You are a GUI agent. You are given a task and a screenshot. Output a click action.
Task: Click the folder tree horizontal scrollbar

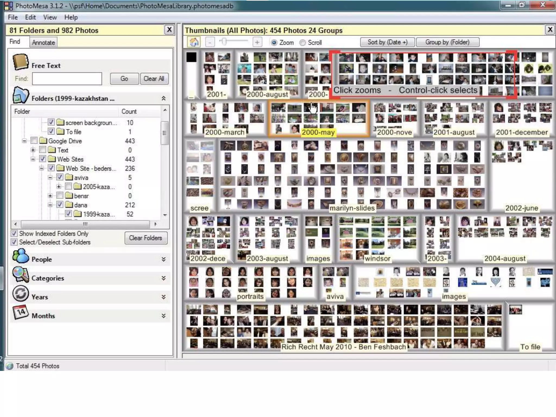(85, 224)
